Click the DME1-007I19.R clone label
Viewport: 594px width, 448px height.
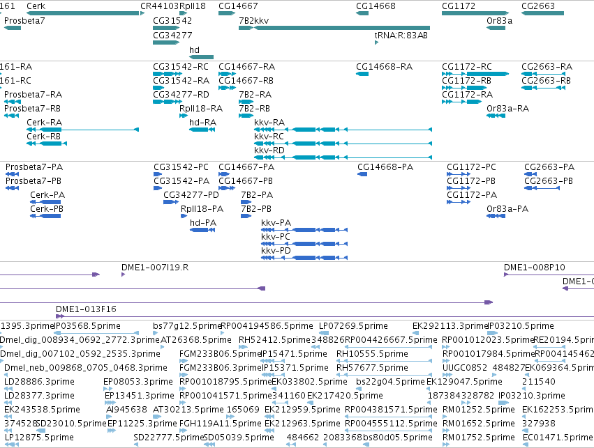click(155, 268)
